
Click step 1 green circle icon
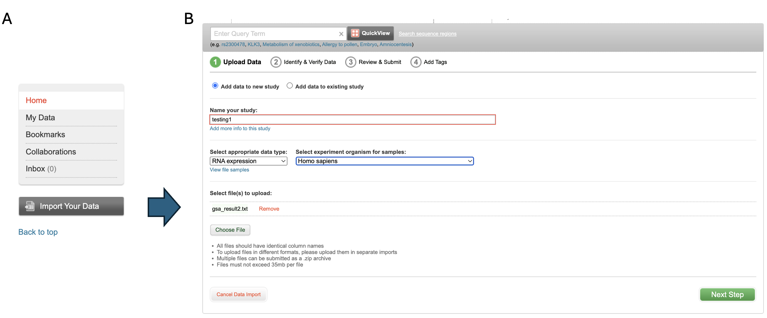[x=215, y=62]
